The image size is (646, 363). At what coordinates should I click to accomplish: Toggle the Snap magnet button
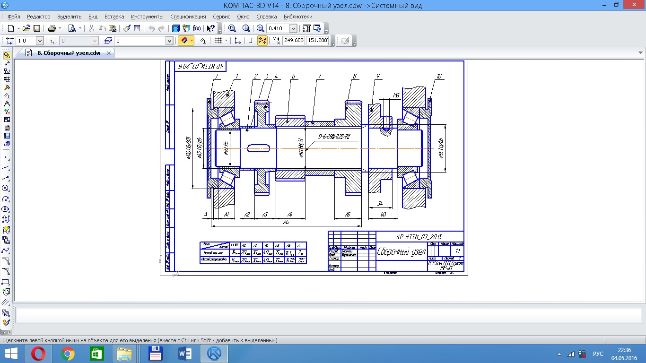point(183,41)
